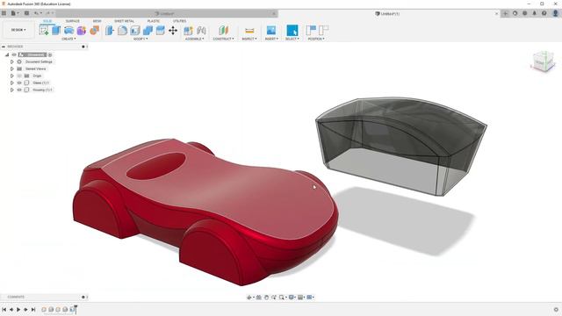The width and height of the screenshot is (562, 316).
Task: Open the Modify dropdown menu
Action: 140,39
